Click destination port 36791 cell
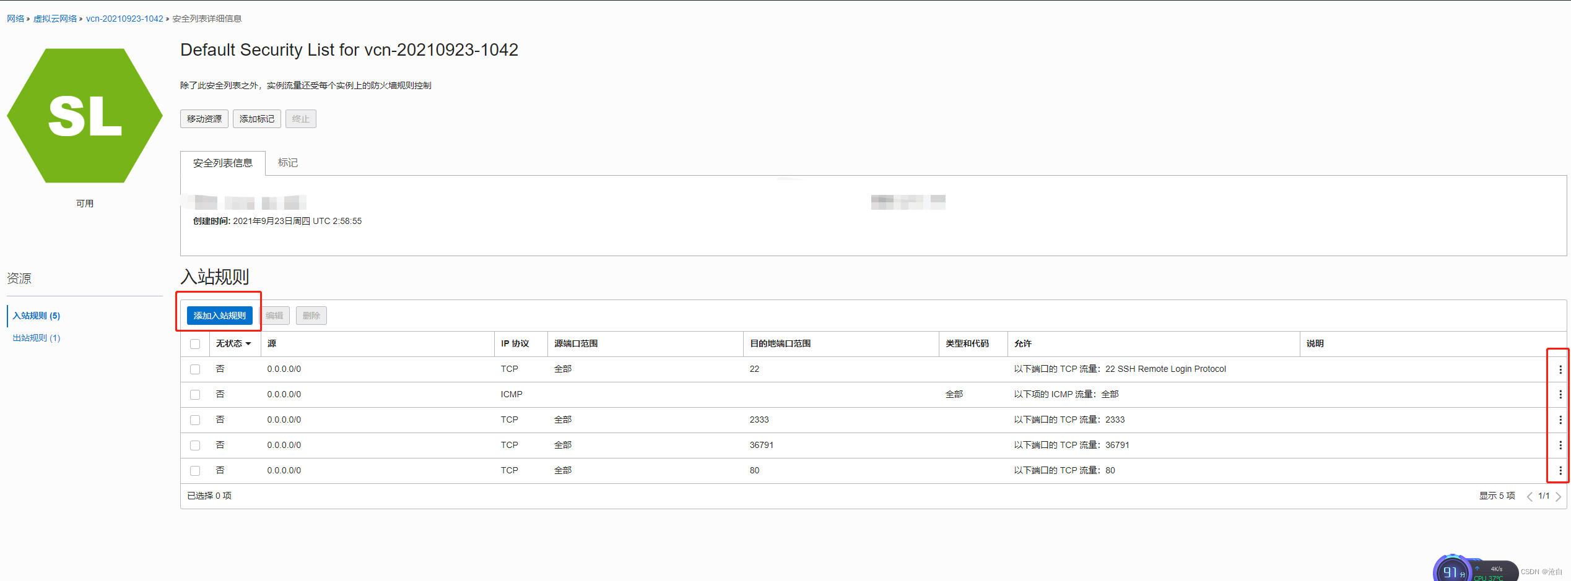 coord(762,445)
